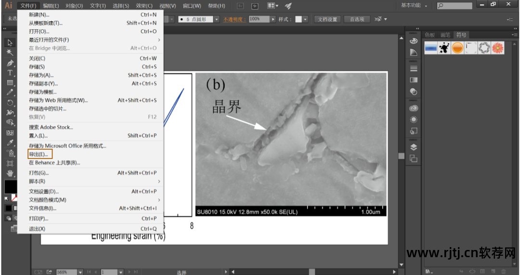Click the 样式 white style swatch

(x=299, y=19)
